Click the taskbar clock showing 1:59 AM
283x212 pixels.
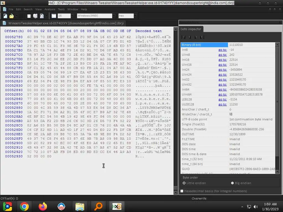(x=270, y=204)
